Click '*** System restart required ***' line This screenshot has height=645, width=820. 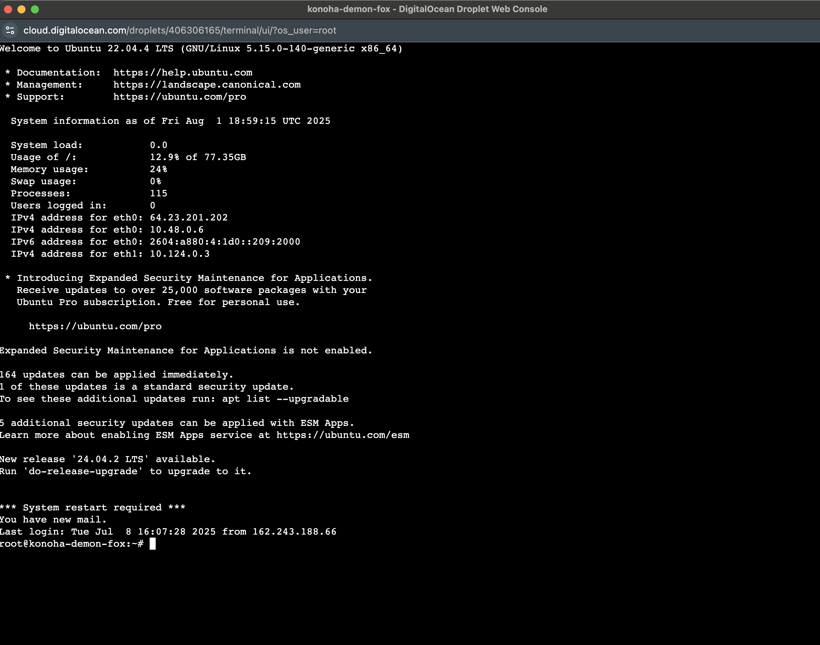click(x=93, y=507)
